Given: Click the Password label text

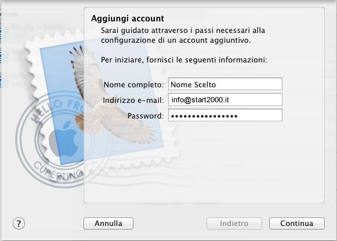Looking at the screenshot, I should (x=146, y=116).
